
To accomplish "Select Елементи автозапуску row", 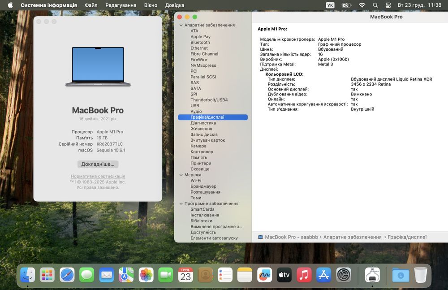I will (x=214, y=238).
